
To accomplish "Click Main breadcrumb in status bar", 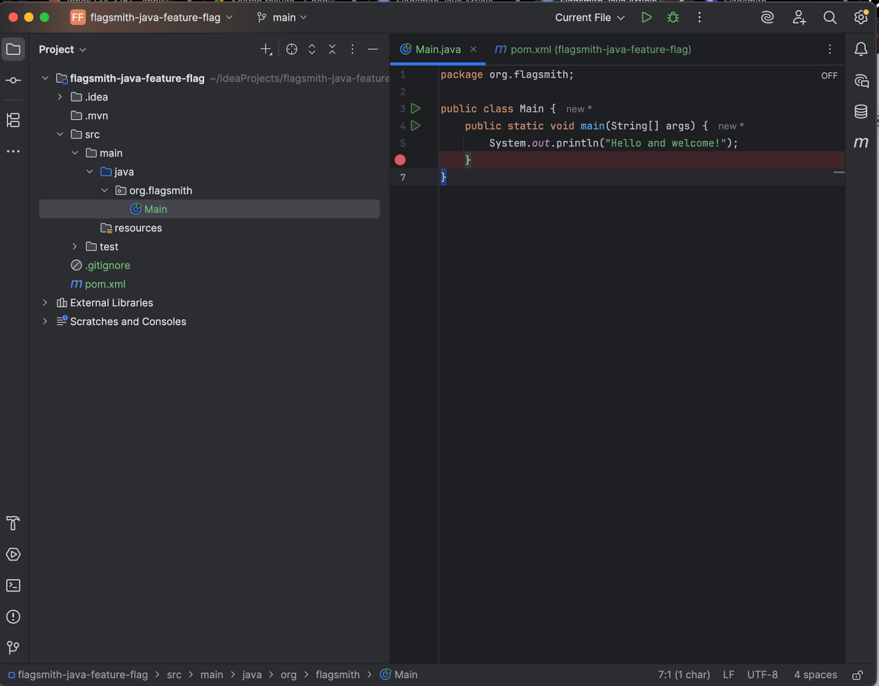I will point(399,675).
